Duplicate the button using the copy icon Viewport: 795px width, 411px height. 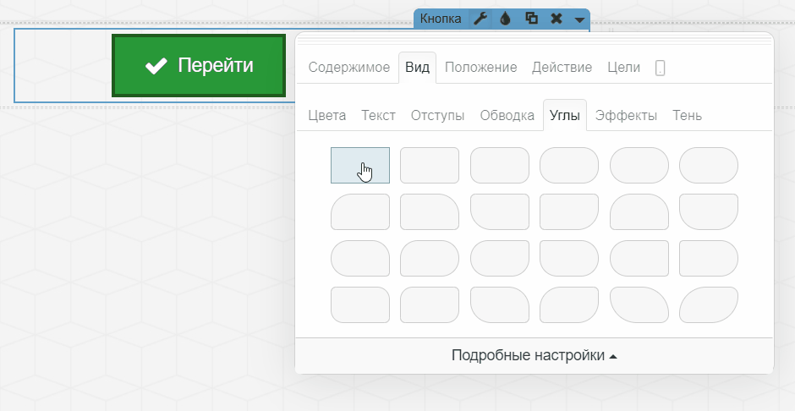[531, 19]
